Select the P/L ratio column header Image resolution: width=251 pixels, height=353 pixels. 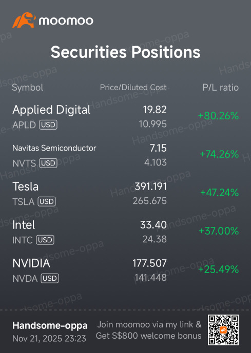tap(220, 88)
